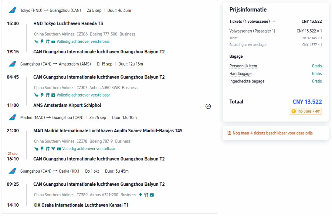Click the entertainment screen icon for flight CZ389
Screen dimensions: 332x216
pos(152,195)
